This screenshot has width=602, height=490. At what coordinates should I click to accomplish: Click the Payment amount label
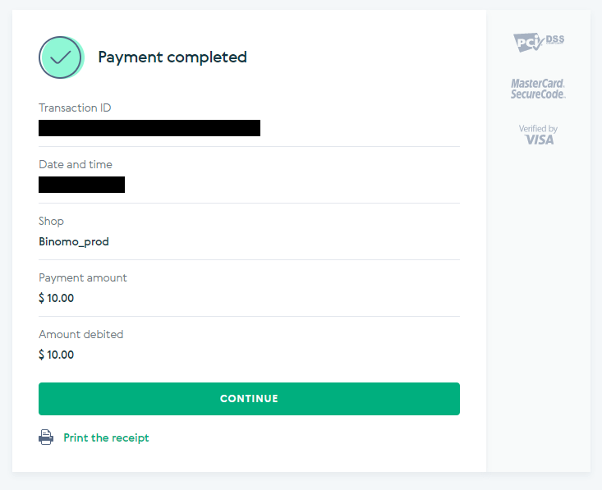tap(83, 277)
